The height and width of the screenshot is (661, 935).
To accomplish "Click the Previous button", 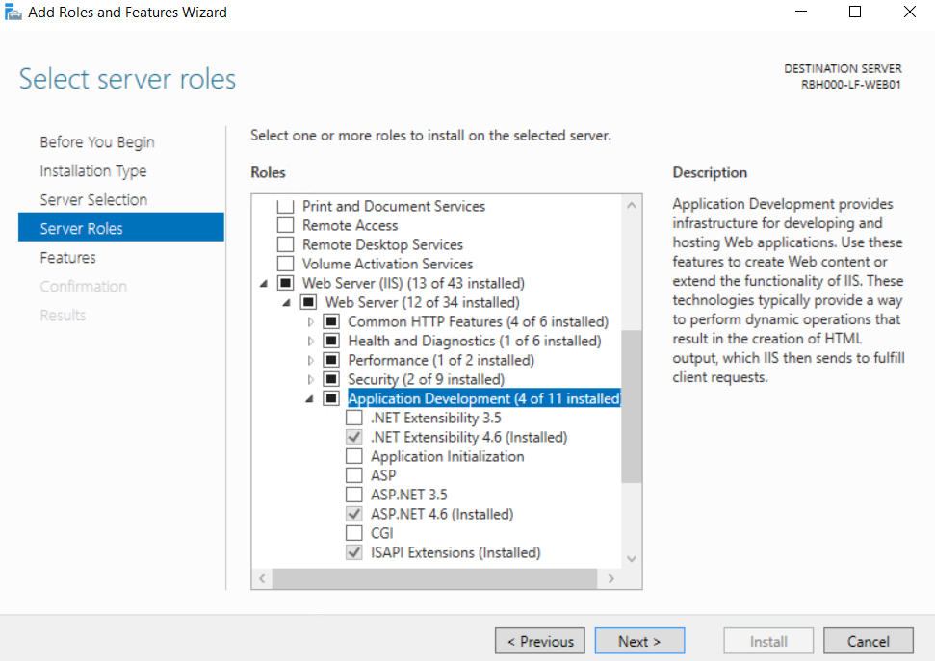I will [539, 641].
